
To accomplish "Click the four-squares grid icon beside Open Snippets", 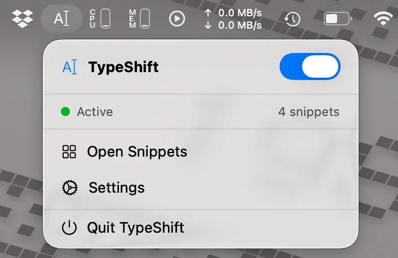I will (69, 152).
